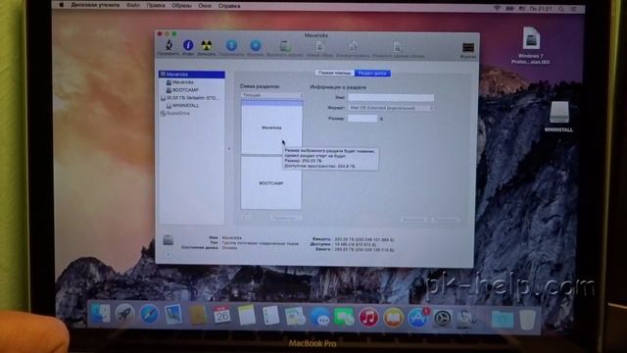
Task: Click the Disk Utility icon in Dock
Action: click(466, 318)
